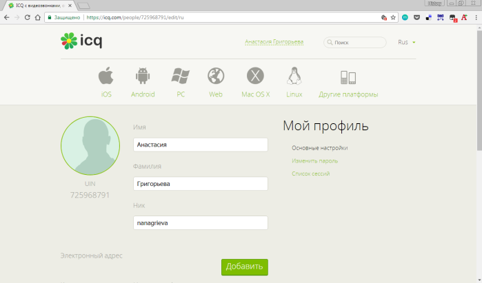
Task: Click the browser address bar URL
Action: [x=135, y=17]
